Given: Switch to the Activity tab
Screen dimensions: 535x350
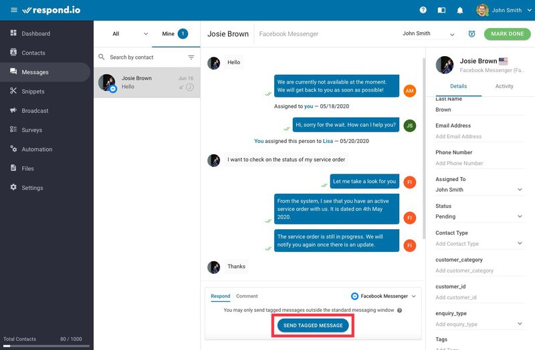Looking at the screenshot, I should [x=504, y=86].
